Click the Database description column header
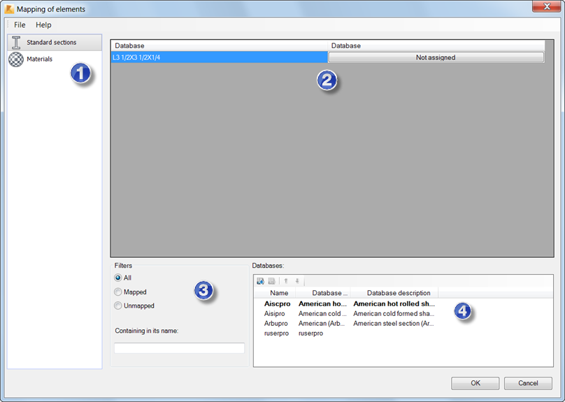The image size is (565, 402). pyautogui.click(x=394, y=293)
